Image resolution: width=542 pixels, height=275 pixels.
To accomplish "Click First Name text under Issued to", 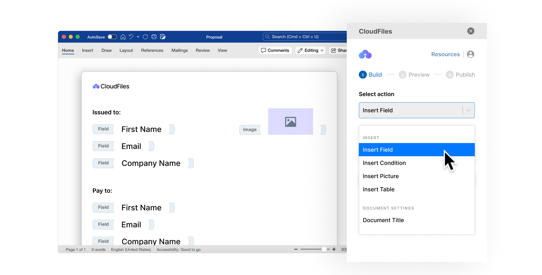I will [x=141, y=129].
